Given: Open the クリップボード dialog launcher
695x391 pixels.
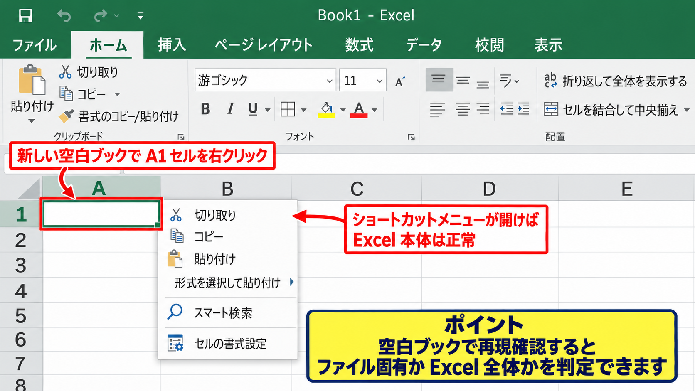Looking at the screenshot, I should tap(181, 137).
